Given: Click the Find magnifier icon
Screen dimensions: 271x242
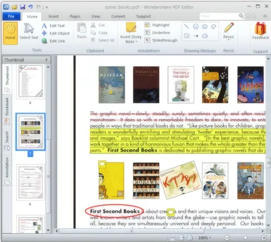Looking at the screenshot, I should pos(241,16).
